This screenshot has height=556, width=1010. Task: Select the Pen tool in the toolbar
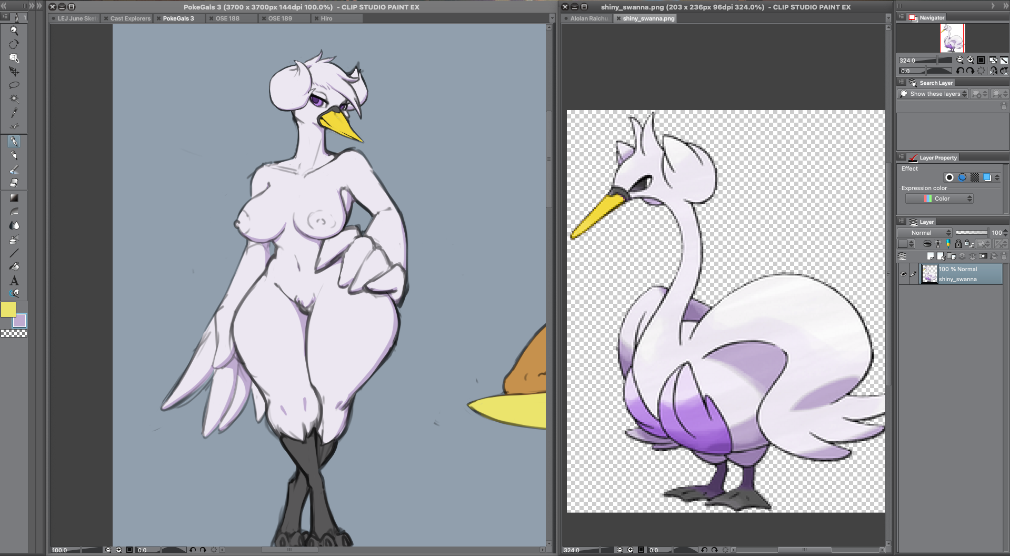[14, 142]
